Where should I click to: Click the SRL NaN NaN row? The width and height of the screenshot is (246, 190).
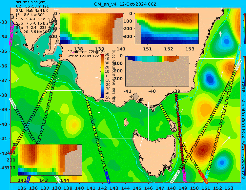coord(32,10)
